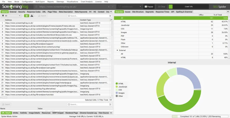Expand hidden bottom tabs overflow arrow

pyautogui.click(x=111, y=113)
